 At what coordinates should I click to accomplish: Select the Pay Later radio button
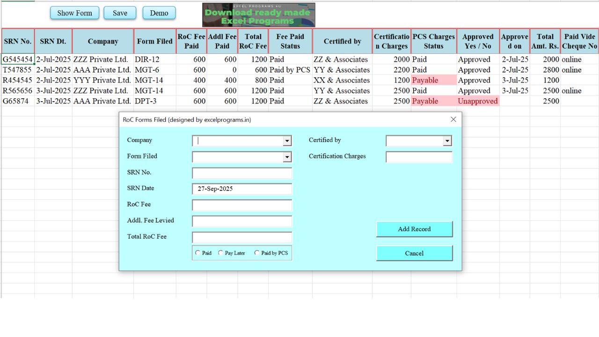[221, 253]
